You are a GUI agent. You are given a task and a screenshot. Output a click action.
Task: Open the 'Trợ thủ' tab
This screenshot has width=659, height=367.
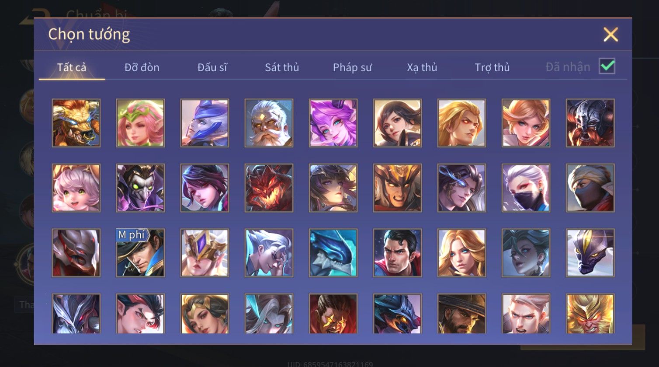(492, 67)
